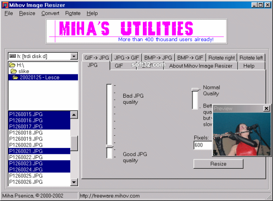
Task: Select the H:\ root folder
Action: pyautogui.click(x=43, y=65)
